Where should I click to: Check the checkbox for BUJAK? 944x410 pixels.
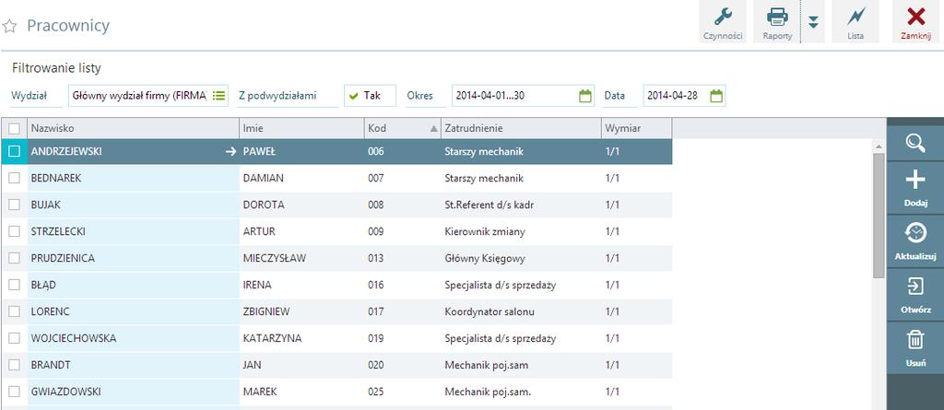15,205
